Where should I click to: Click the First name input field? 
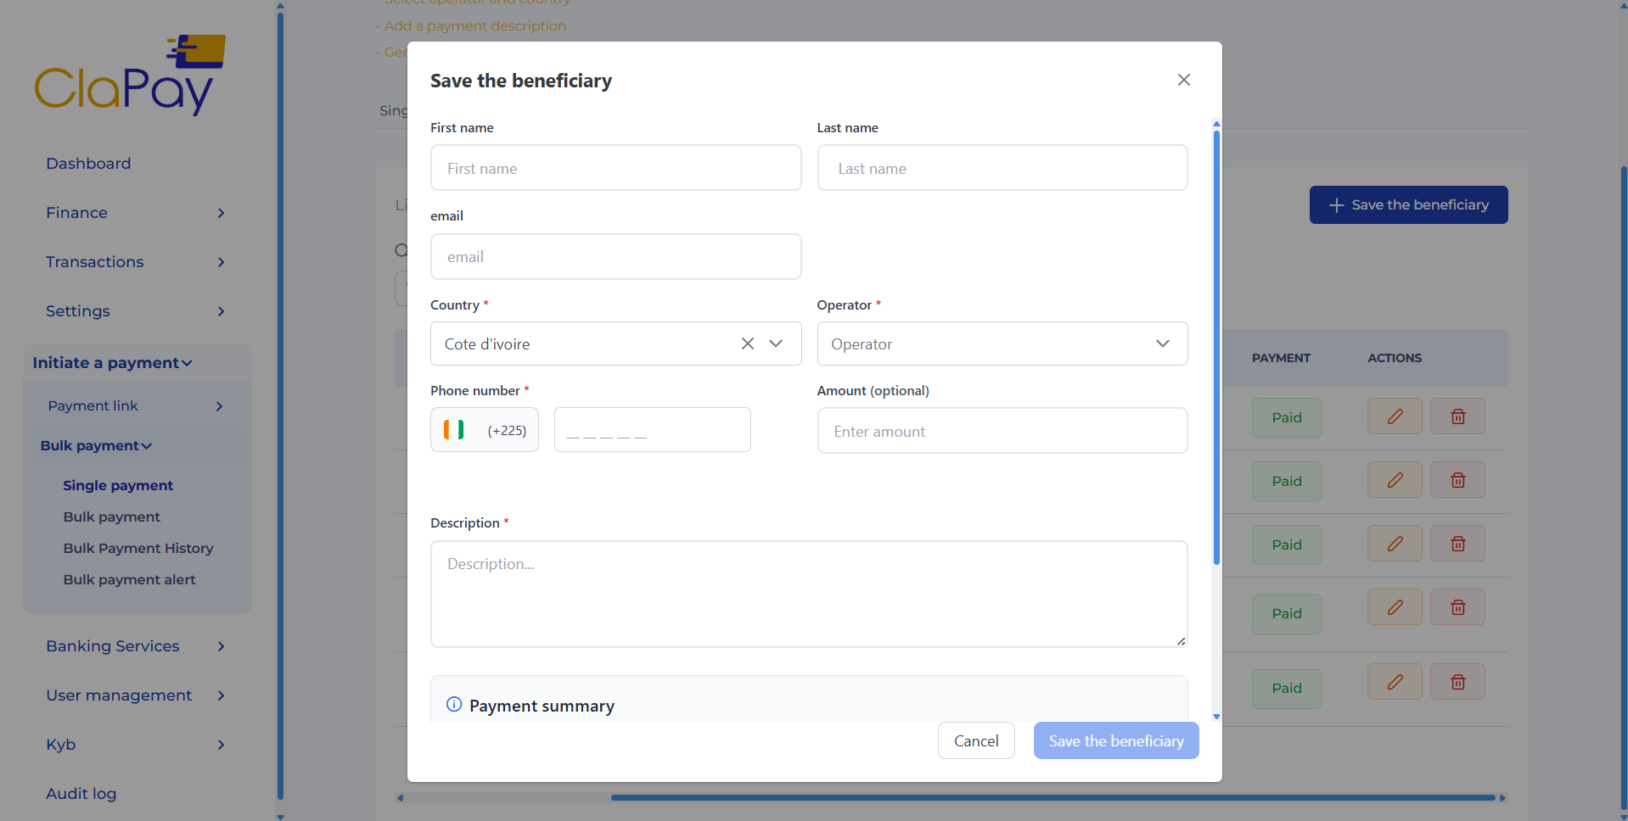[x=615, y=168]
